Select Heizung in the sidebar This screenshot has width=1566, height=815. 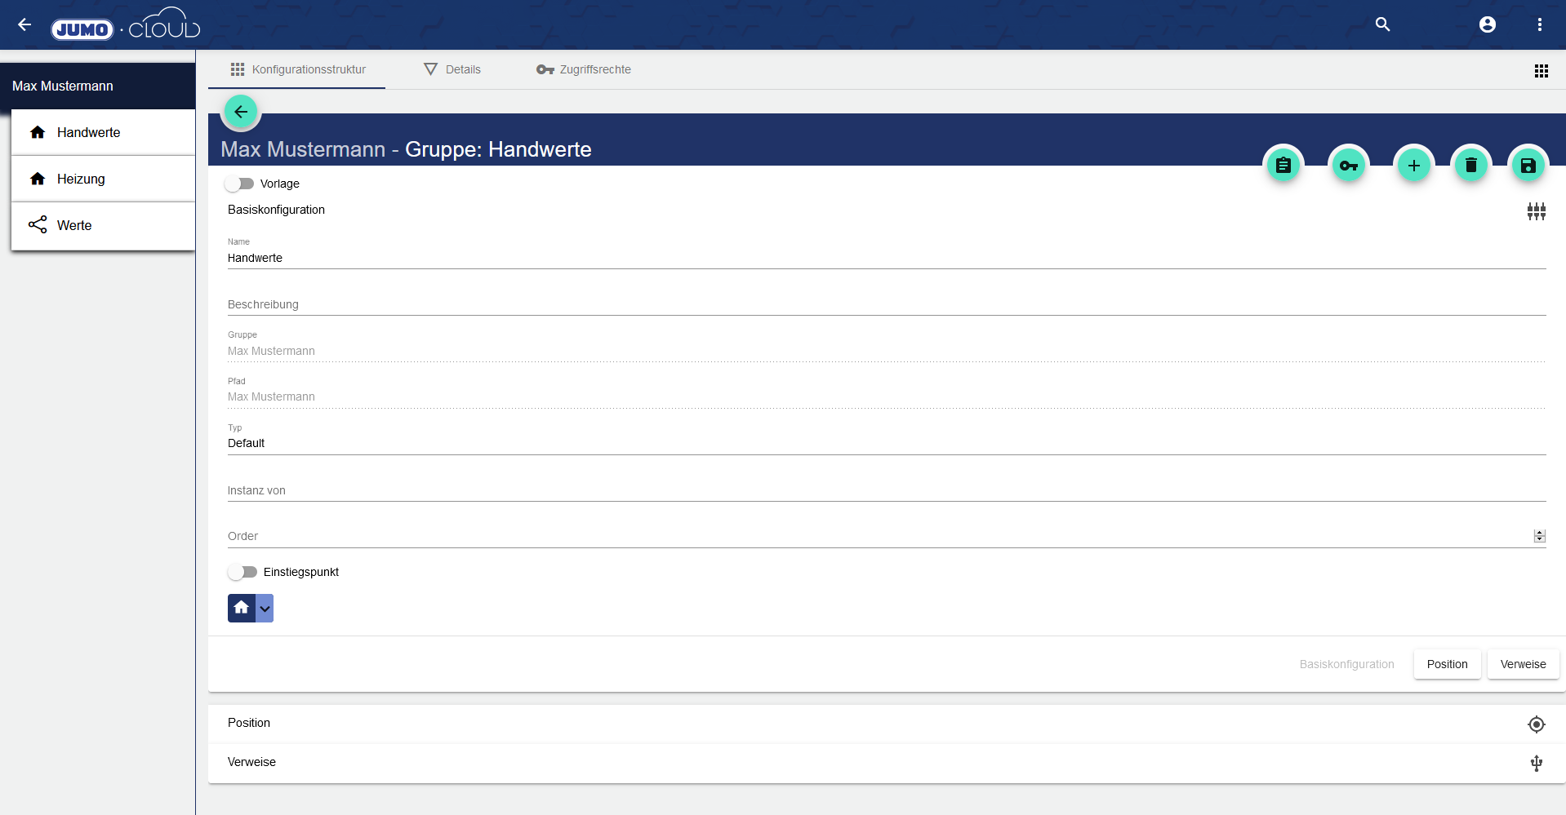81,179
